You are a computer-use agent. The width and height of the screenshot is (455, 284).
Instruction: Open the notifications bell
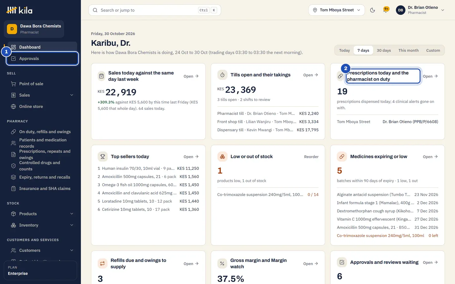tap(386, 10)
